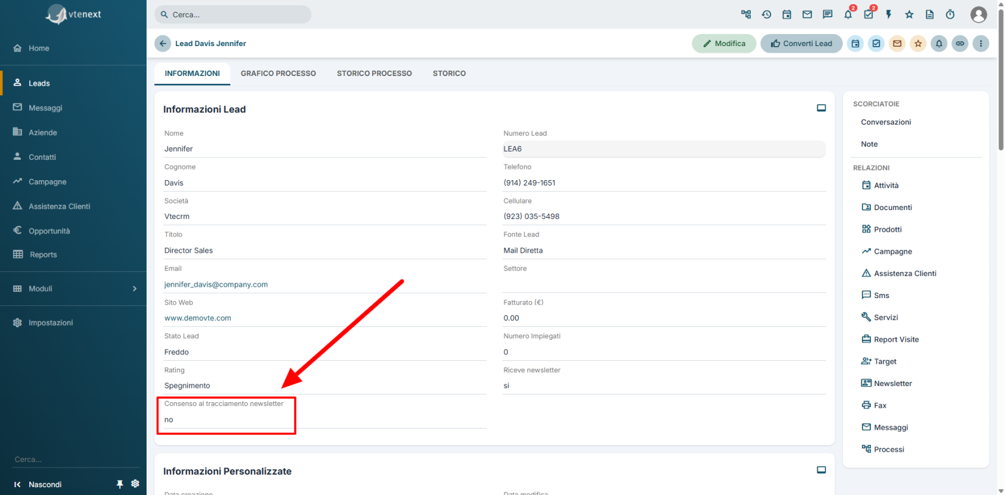Open the Newsletter relation
The height and width of the screenshot is (495, 1005).
tap(887, 383)
